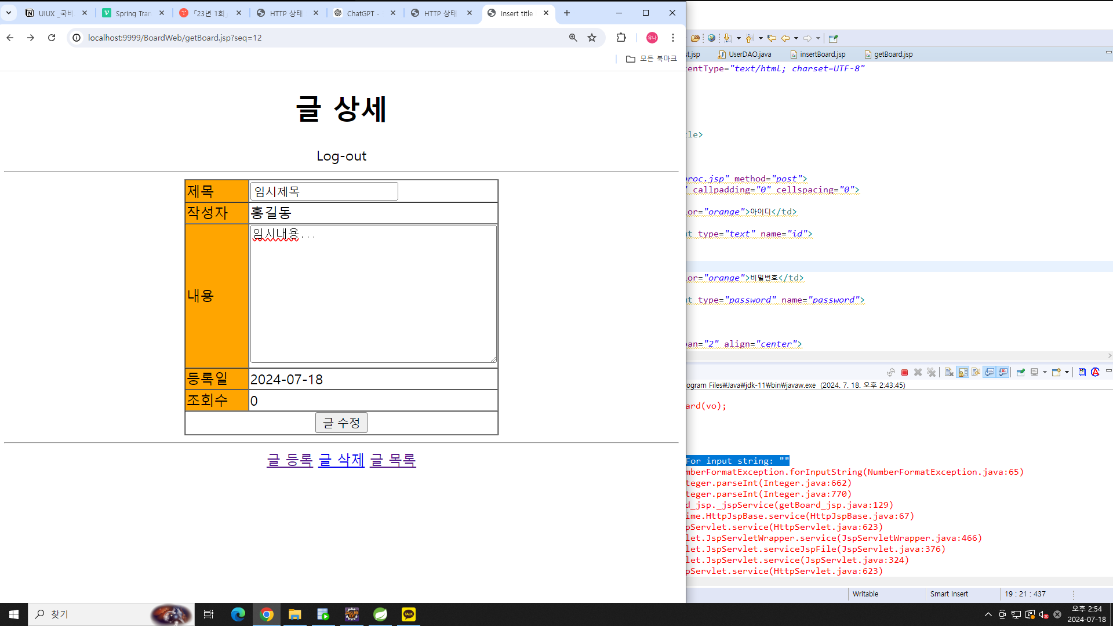Toggle show console on standard error change
Image resolution: width=1113 pixels, height=626 pixels.
pos(1003,372)
